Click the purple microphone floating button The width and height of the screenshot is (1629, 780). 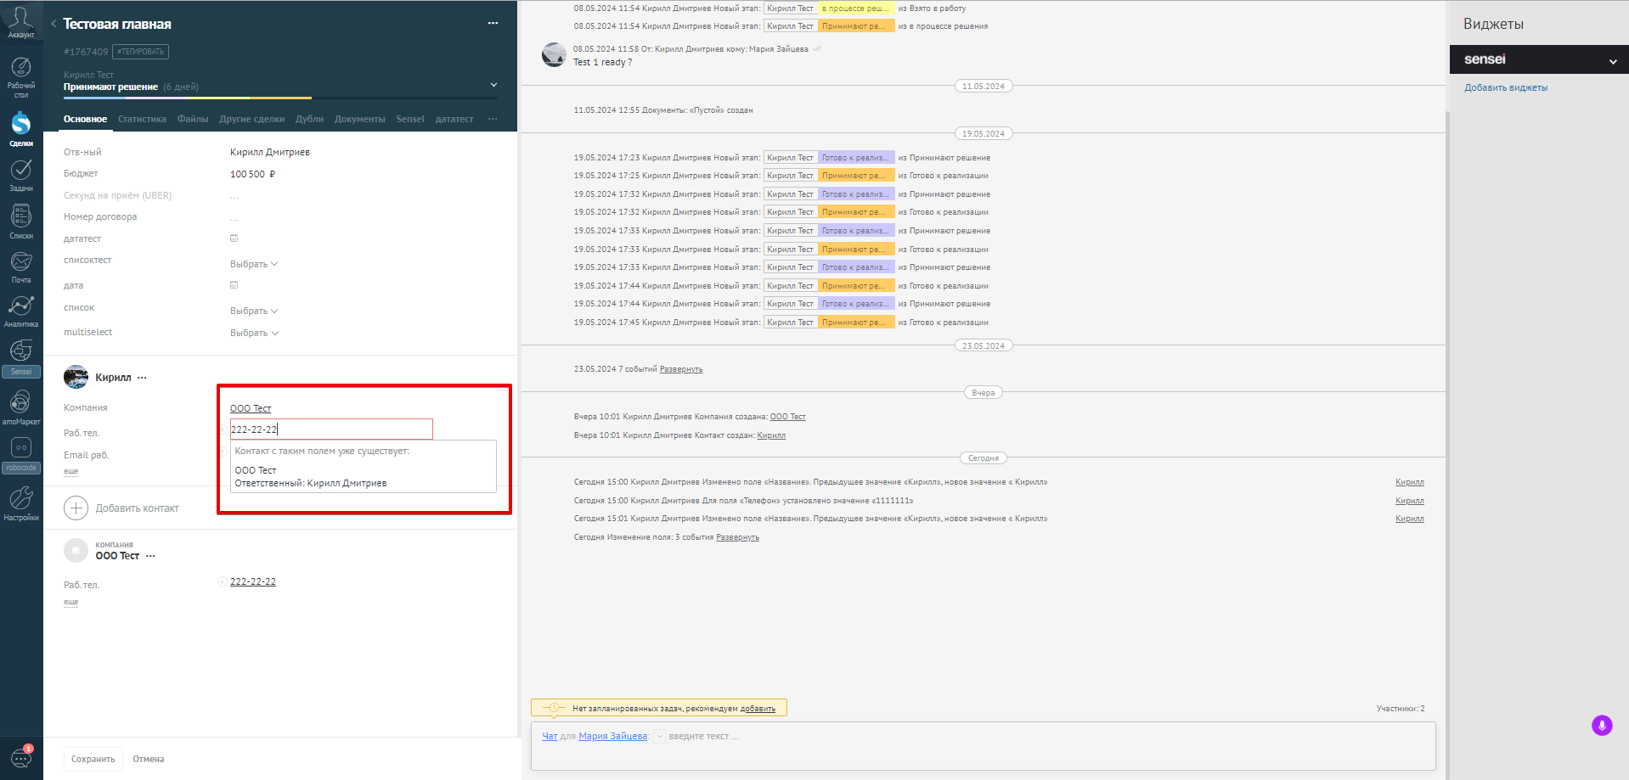[x=1602, y=726]
